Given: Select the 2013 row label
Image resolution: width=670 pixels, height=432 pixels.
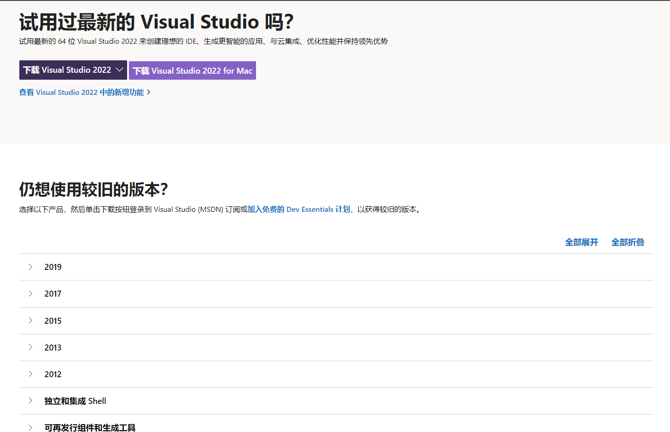Looking at the screenshot, I should [x=53, y=348].
